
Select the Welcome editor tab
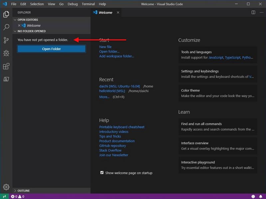click(106, 13)
